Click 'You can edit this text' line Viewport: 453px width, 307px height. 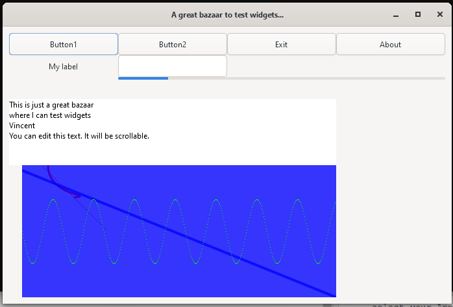pyautogui.click(x=79, y=136)
